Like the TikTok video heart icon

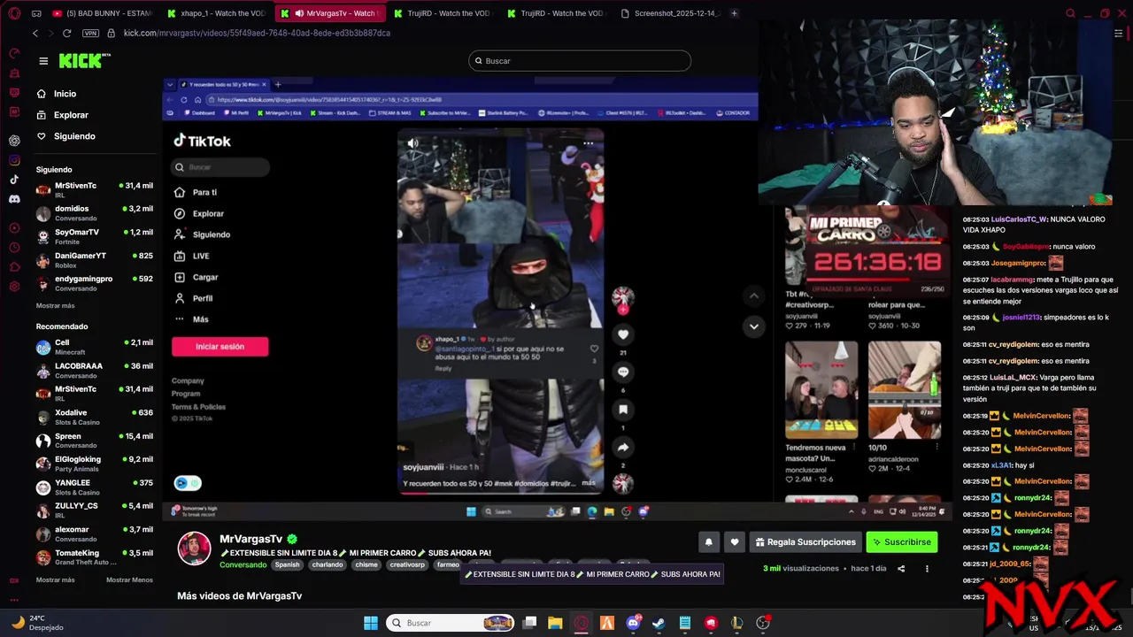(623, 334)
